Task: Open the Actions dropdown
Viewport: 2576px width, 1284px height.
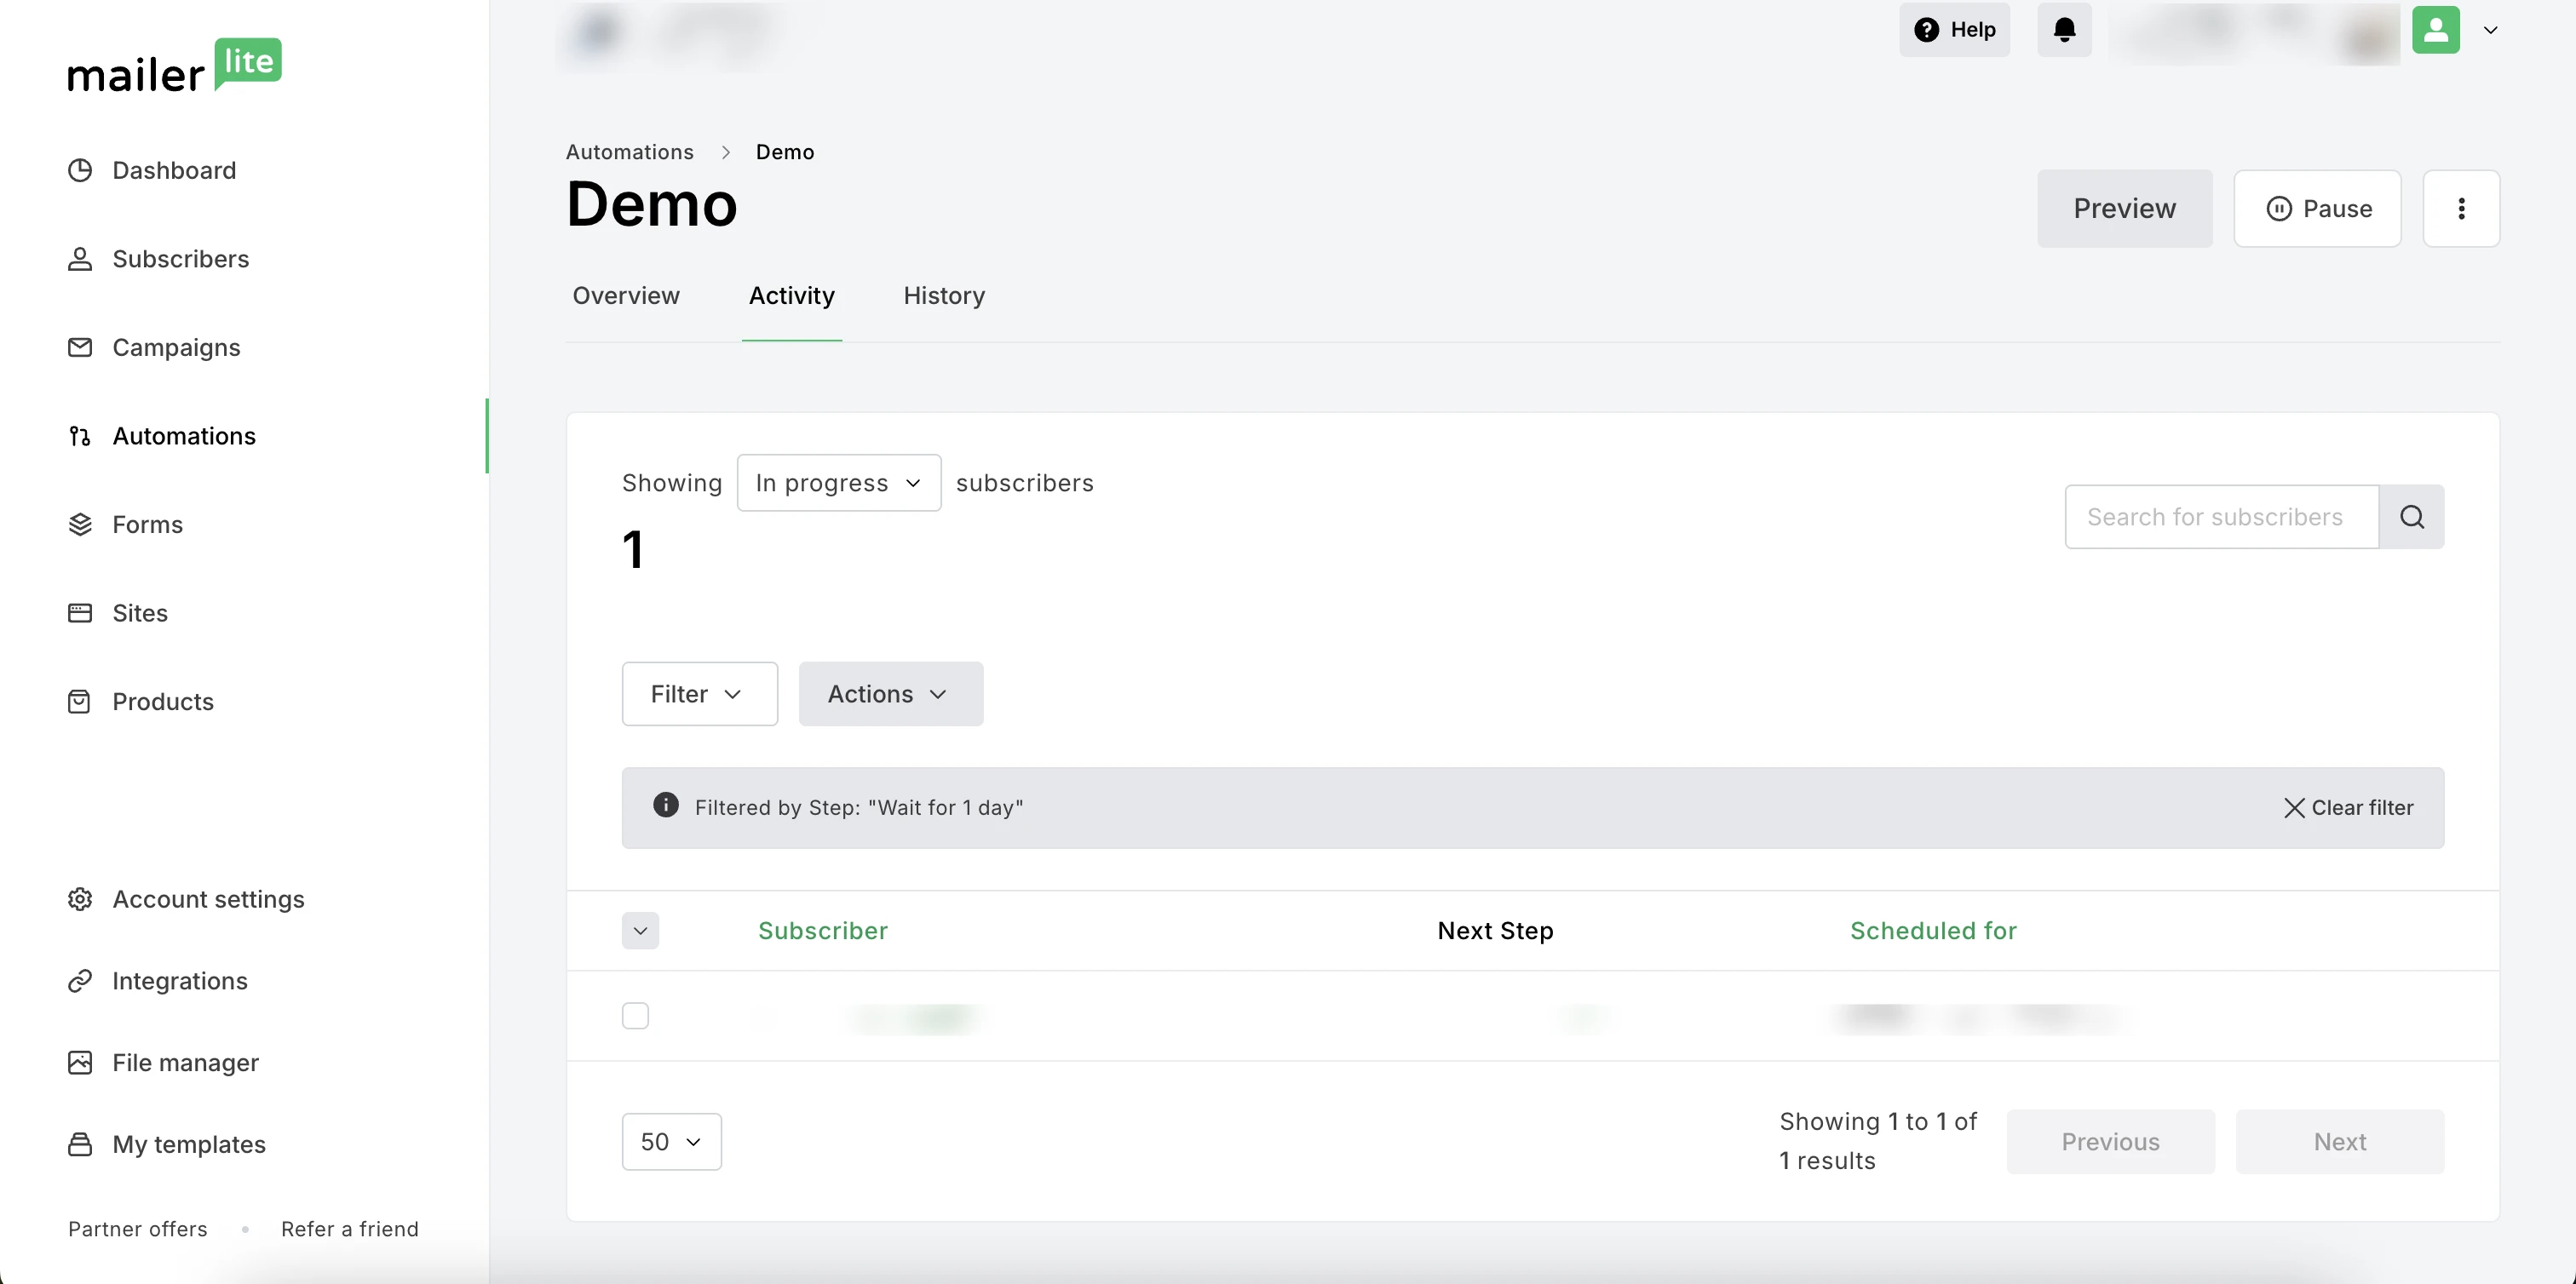Action: tap(891, 695)
